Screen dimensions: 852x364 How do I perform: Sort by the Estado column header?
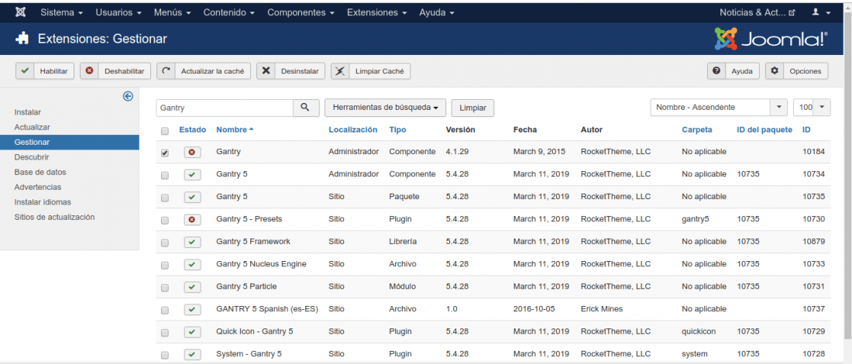(192, 130)
